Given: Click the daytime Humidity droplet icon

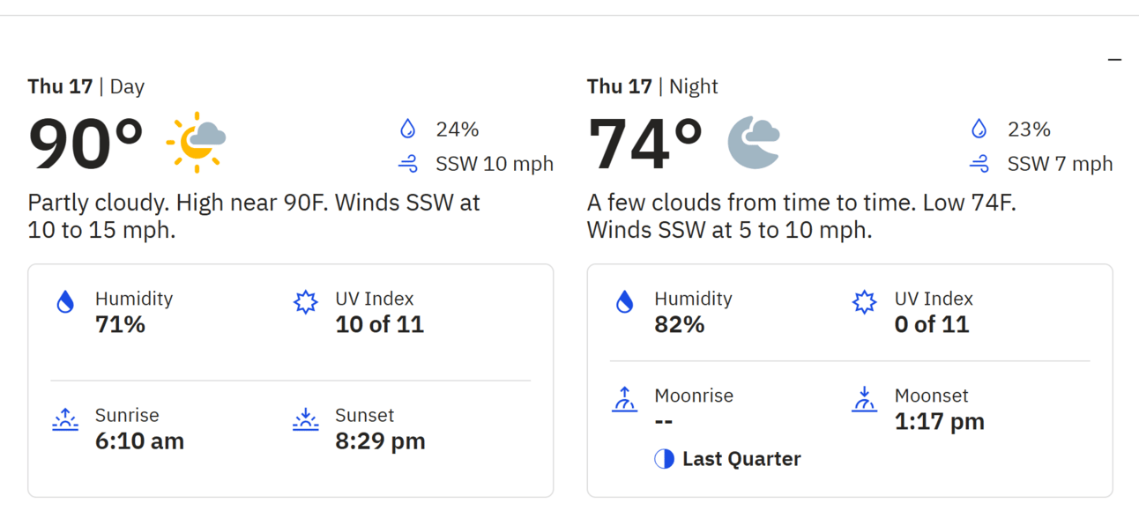Looking at the screenshot, I should (x=65, y=303).
